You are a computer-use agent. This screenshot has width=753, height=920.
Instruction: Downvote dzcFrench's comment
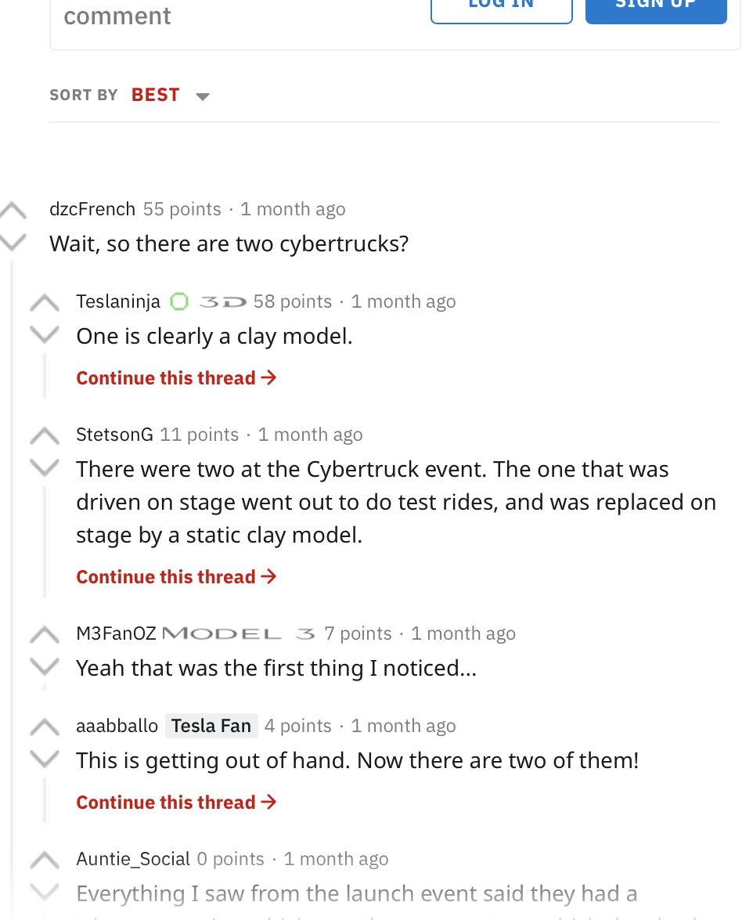coord(13,242)
